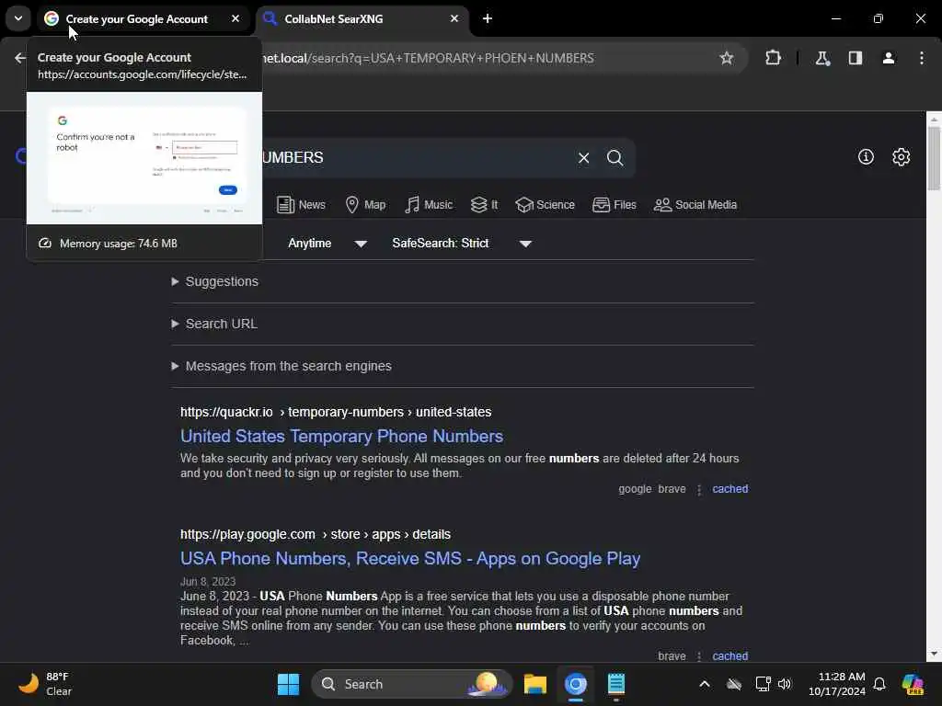
Task: Open SearXNG preferences gear icon
Action: [902, 156]
